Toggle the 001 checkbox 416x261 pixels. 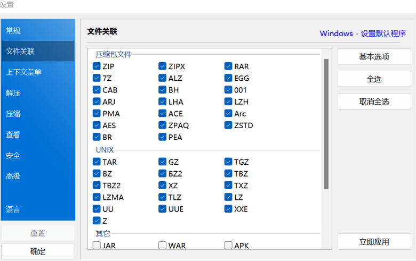[x=228, y=90]
